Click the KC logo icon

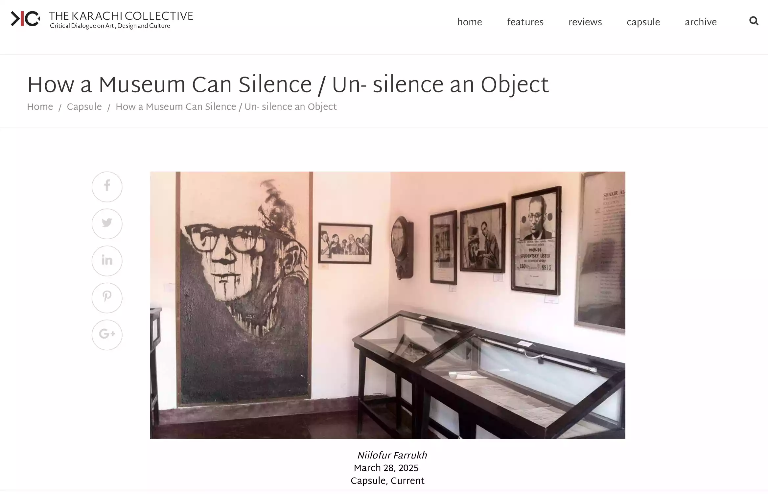[25, 19]
